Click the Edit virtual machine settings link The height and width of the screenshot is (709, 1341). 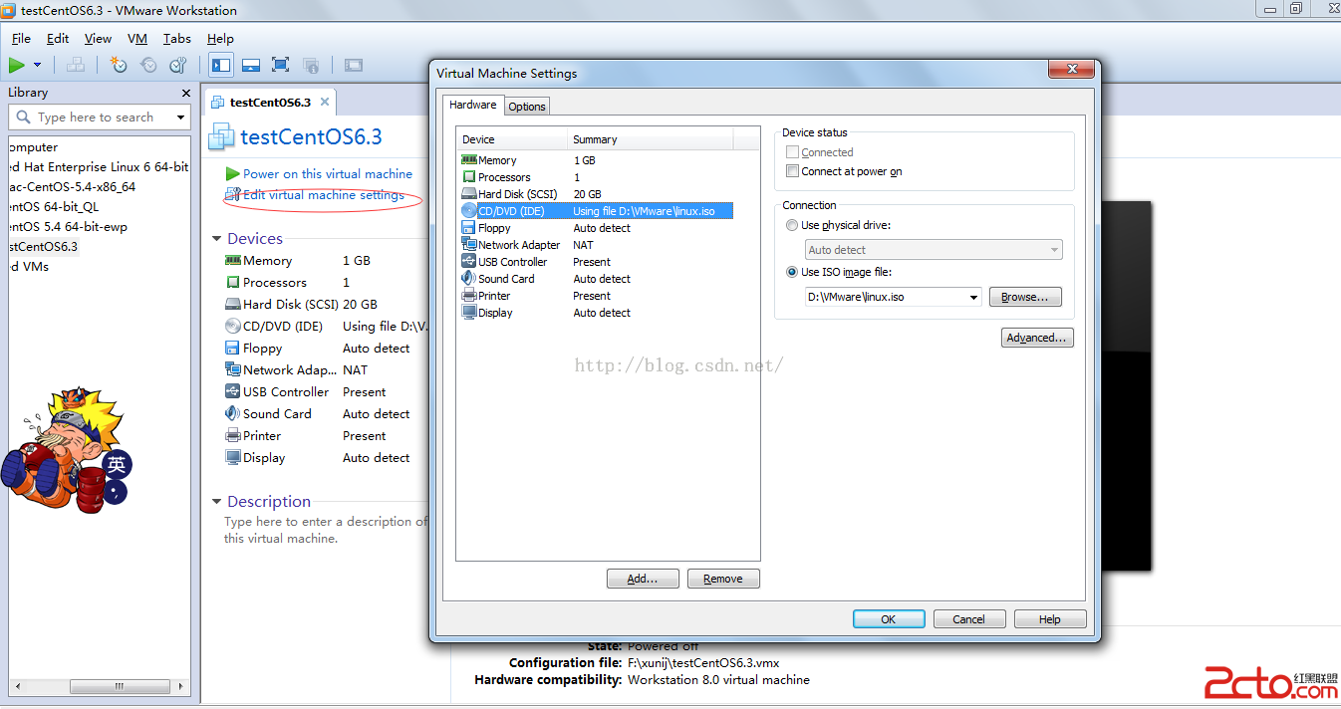(324, 195)
